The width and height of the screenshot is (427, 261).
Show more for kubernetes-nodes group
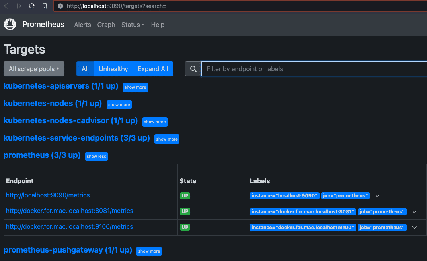coord(119,104)
